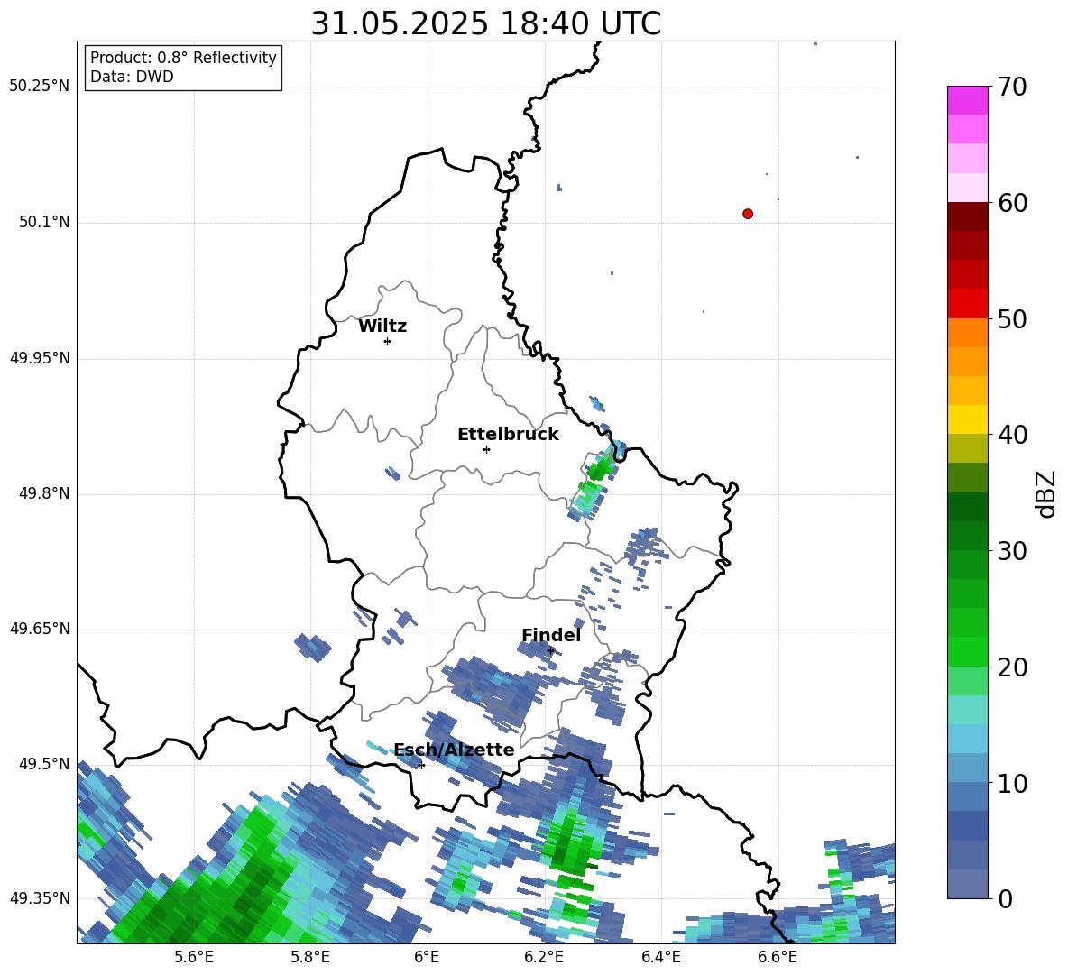Screen dimensions: 1068x975
Task: Click the Product: 0.8° Reflectivity text
Action: click(183, 58)
